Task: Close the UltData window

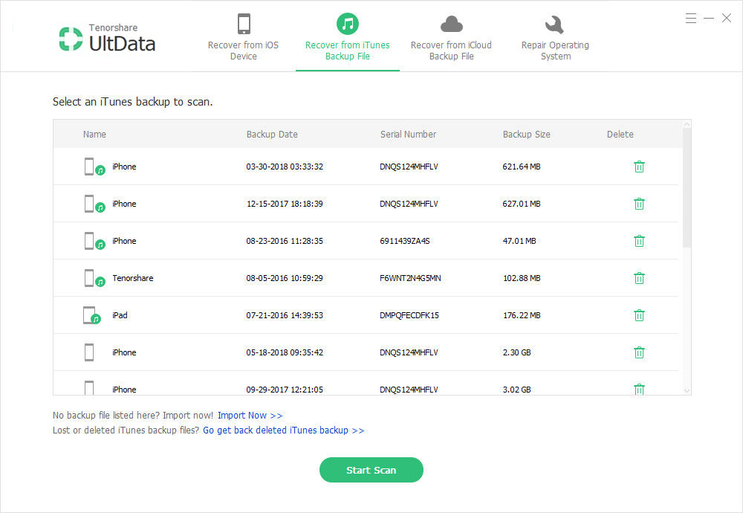Action: (x=727, y=19)
